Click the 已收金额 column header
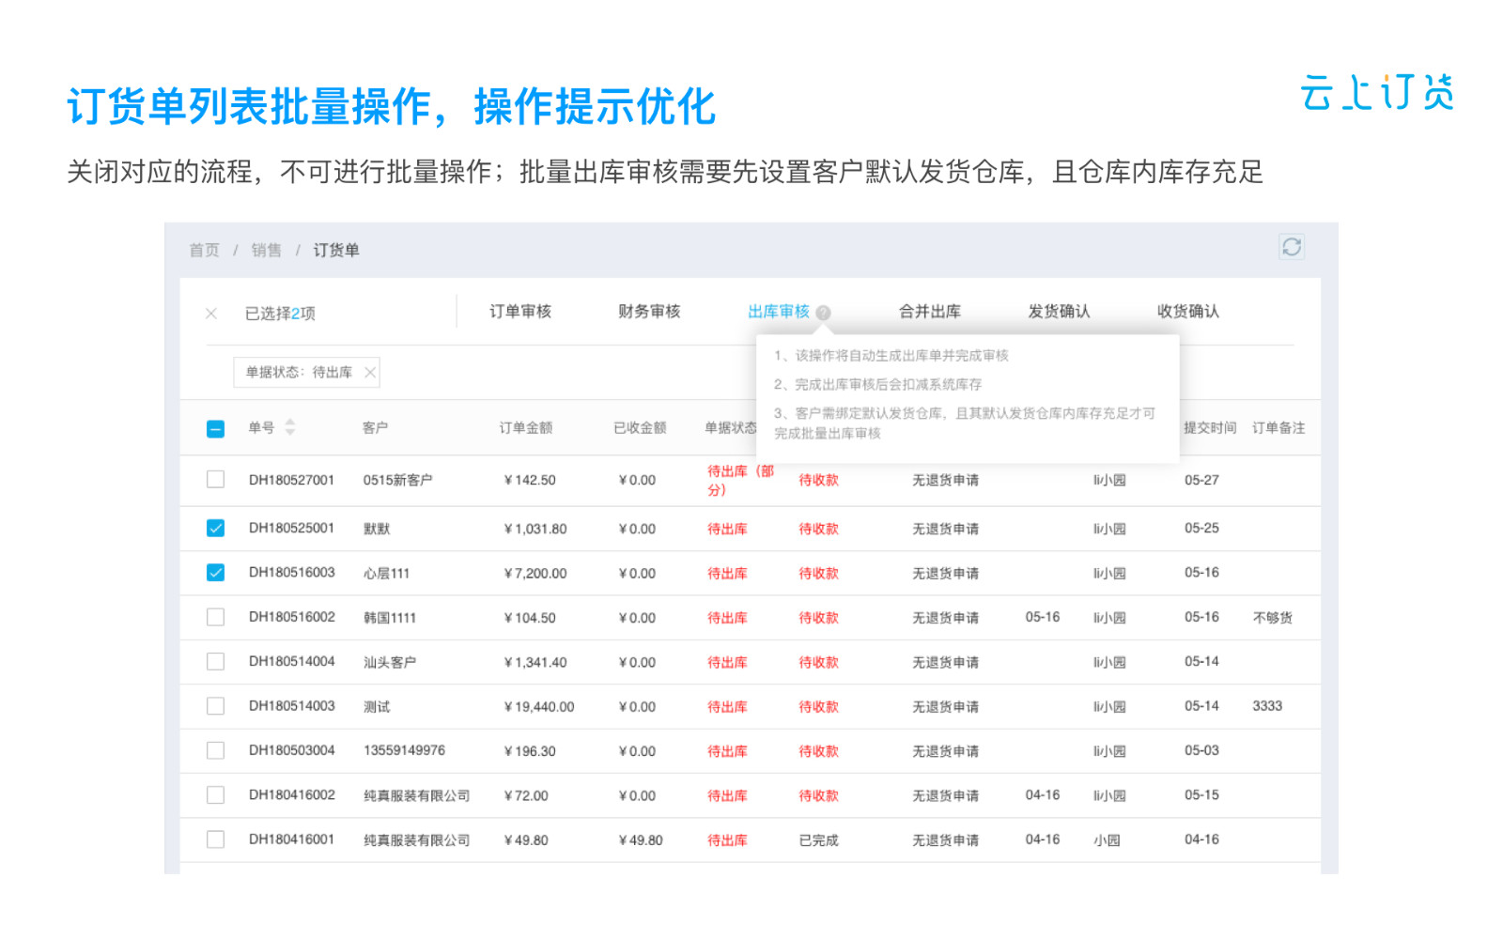This screenshot has width=1503, height=939. tap(640, 428)
